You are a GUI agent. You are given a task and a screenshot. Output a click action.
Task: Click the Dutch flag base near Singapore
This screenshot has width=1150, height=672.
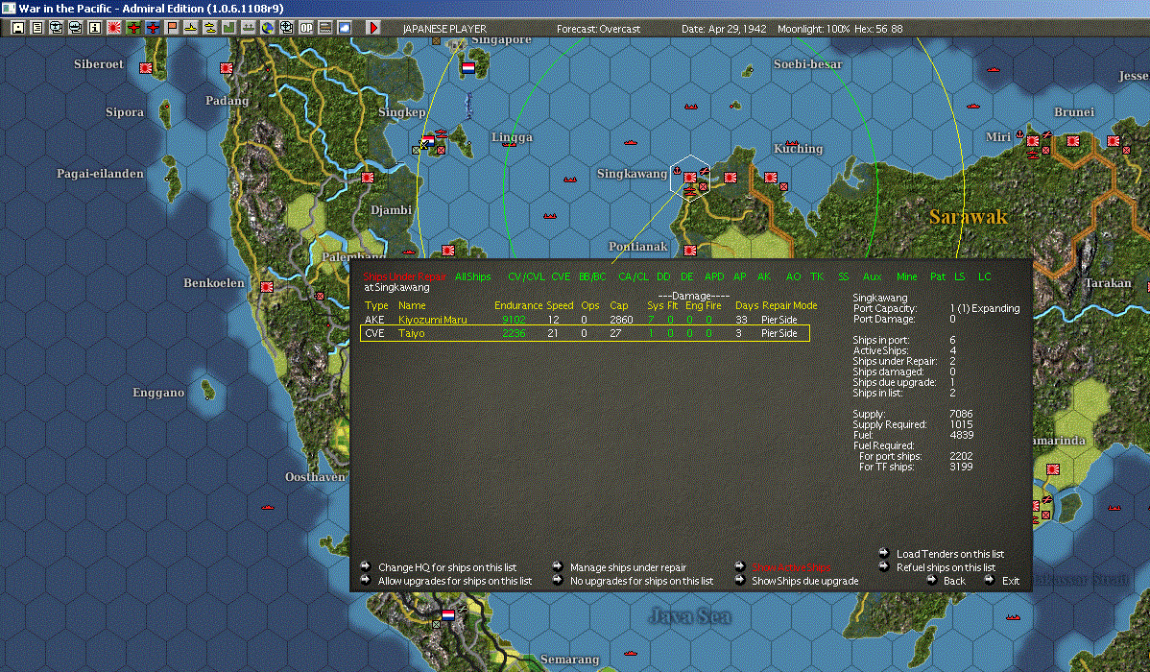pyautogui.click(x=467, y=68)
